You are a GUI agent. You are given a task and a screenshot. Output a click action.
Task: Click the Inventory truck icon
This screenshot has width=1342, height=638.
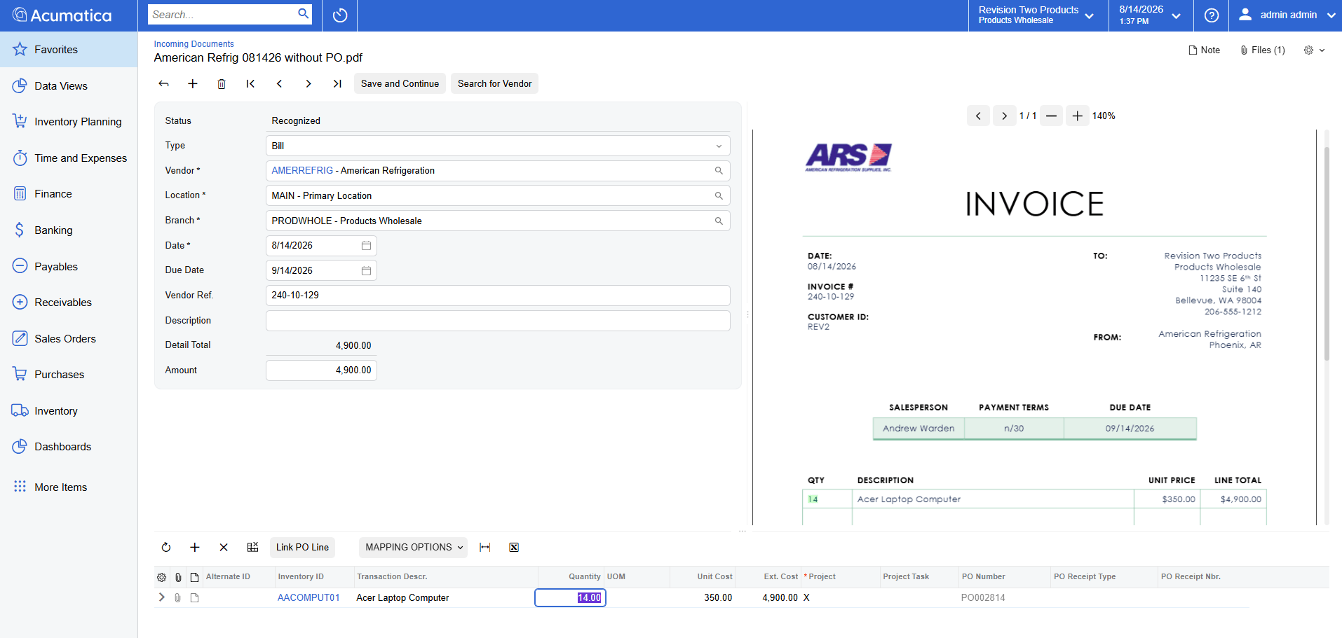click(20, 410)
